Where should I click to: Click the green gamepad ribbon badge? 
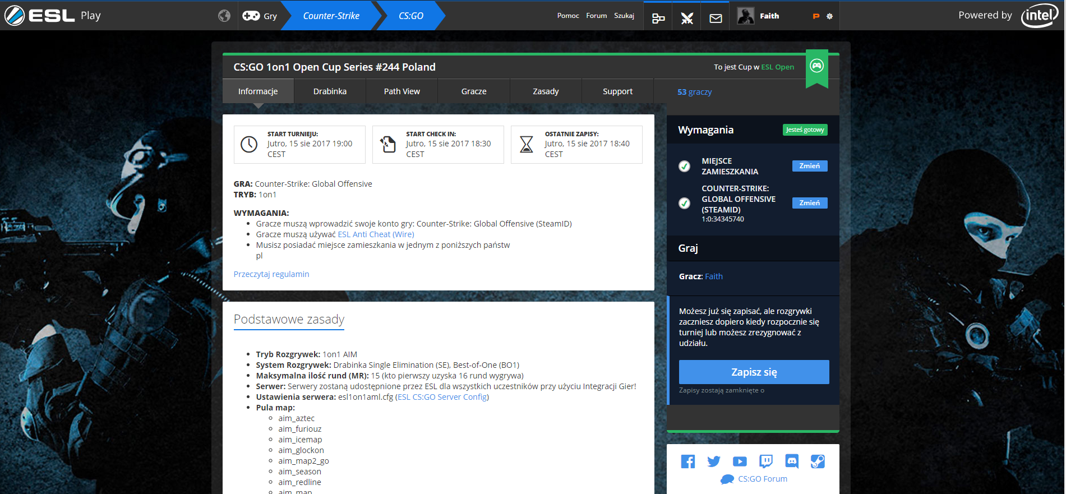coord(817,67)
